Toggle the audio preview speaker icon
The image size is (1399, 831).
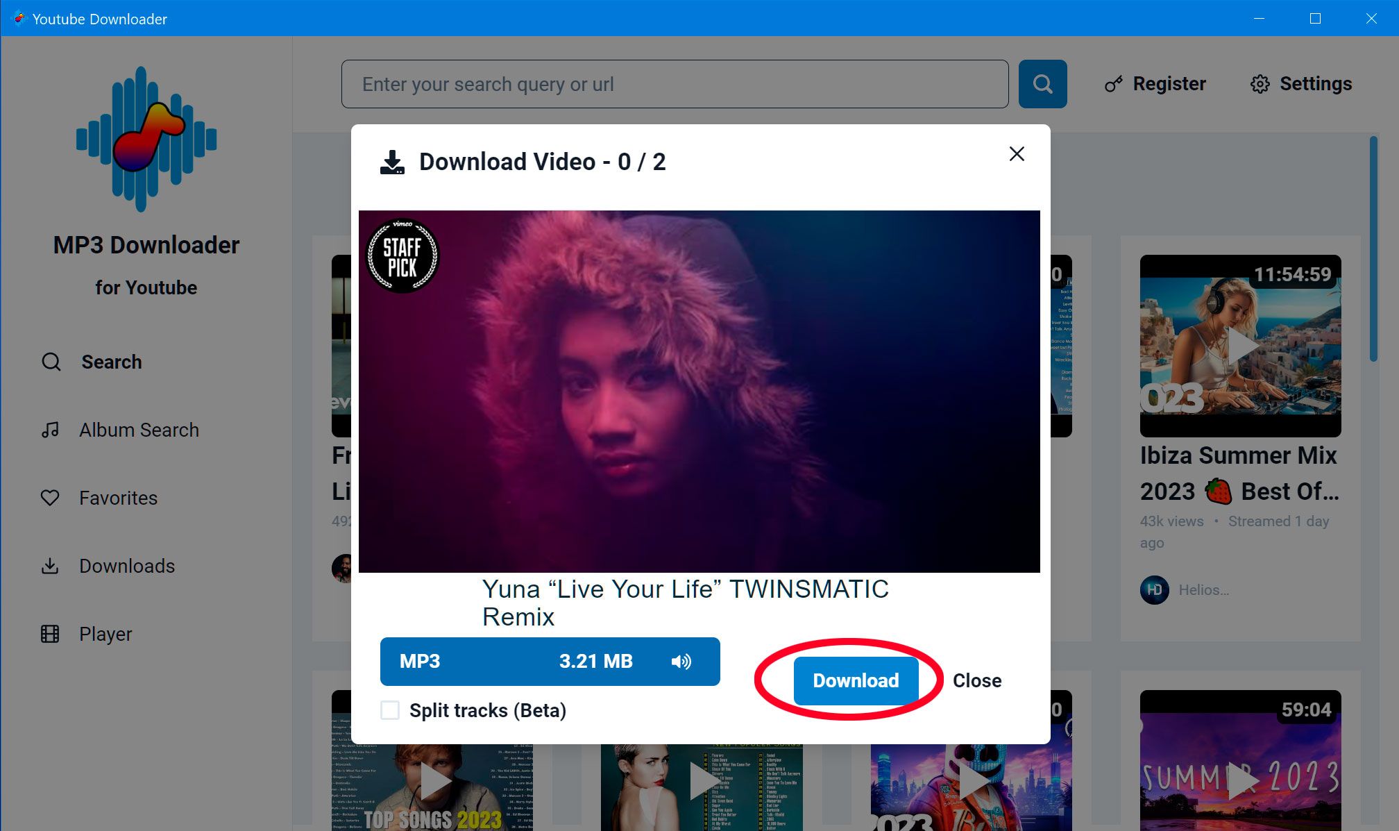(683, 661)
